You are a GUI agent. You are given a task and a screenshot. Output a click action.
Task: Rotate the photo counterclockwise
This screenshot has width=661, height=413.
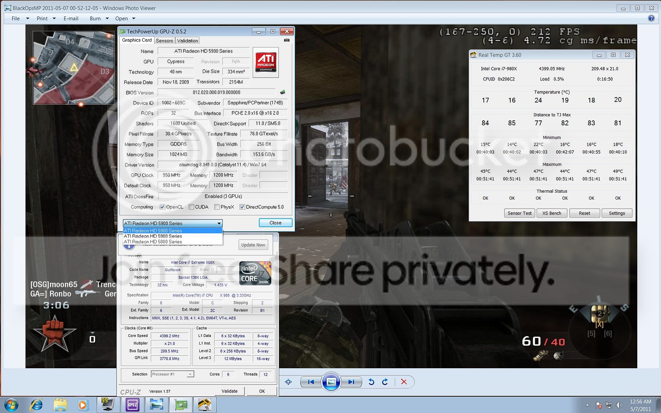tap(371, 382)
